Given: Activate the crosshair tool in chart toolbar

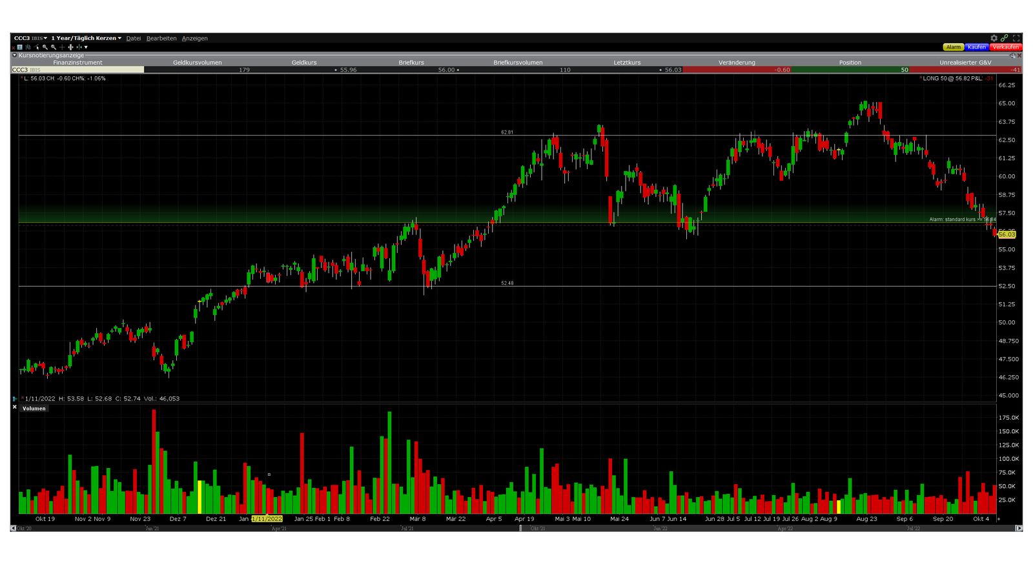Looking at the screenshot, I should tap(62, 47).
